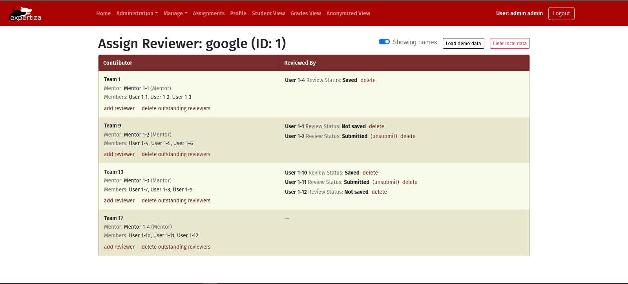Open the Profile page
Screen dimensions: 628x284
pos(238,13)
